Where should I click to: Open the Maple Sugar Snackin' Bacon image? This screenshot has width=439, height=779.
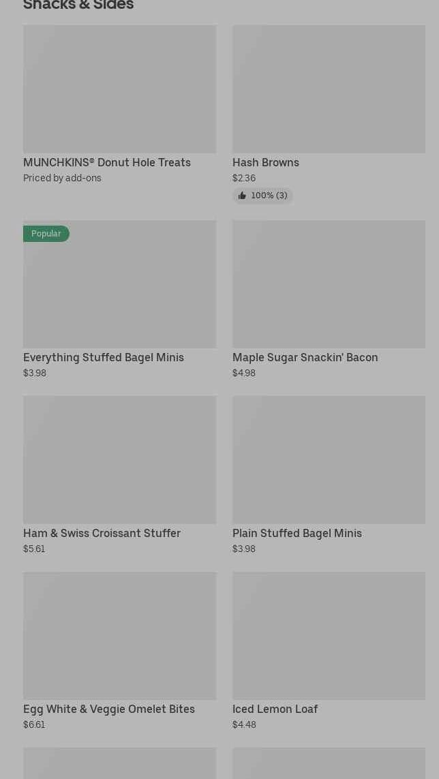click(x=329, y=284)
